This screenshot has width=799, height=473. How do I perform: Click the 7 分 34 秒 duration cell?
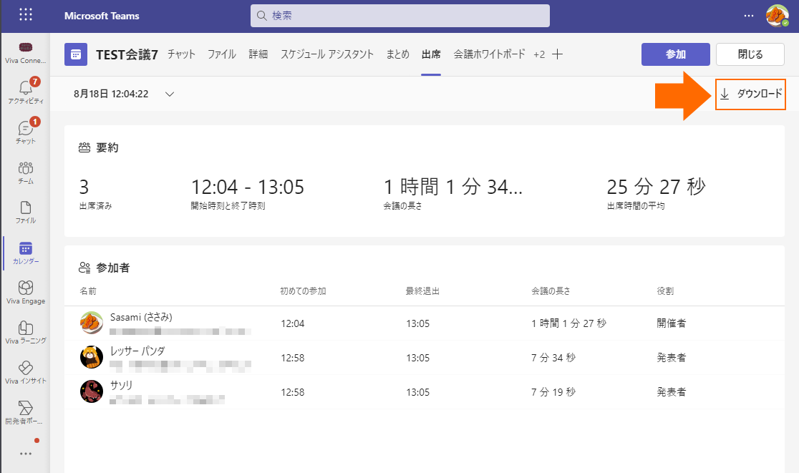(553, 358)
